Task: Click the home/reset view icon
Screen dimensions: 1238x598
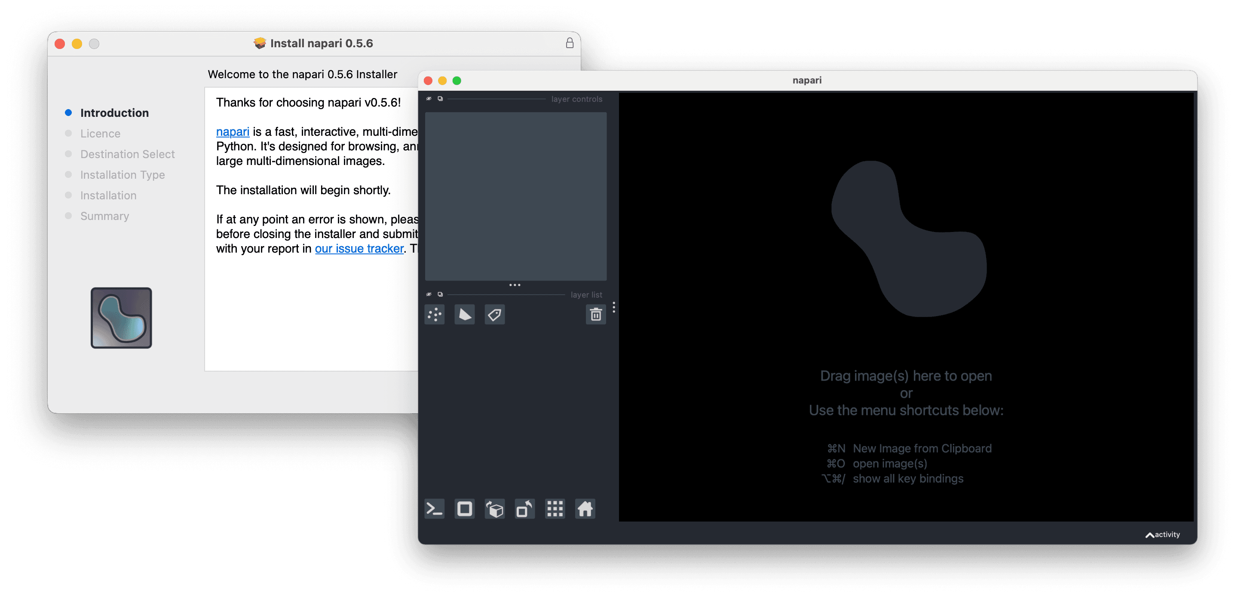Action: pyautogui.click(x=587, y=509)
